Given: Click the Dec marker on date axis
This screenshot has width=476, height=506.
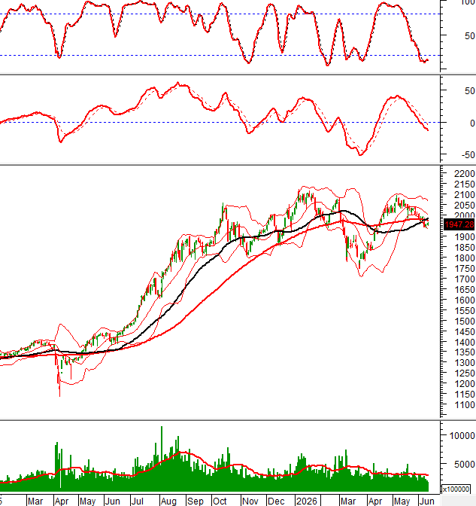Looking at the screenshot, I should tap(276, 501).
